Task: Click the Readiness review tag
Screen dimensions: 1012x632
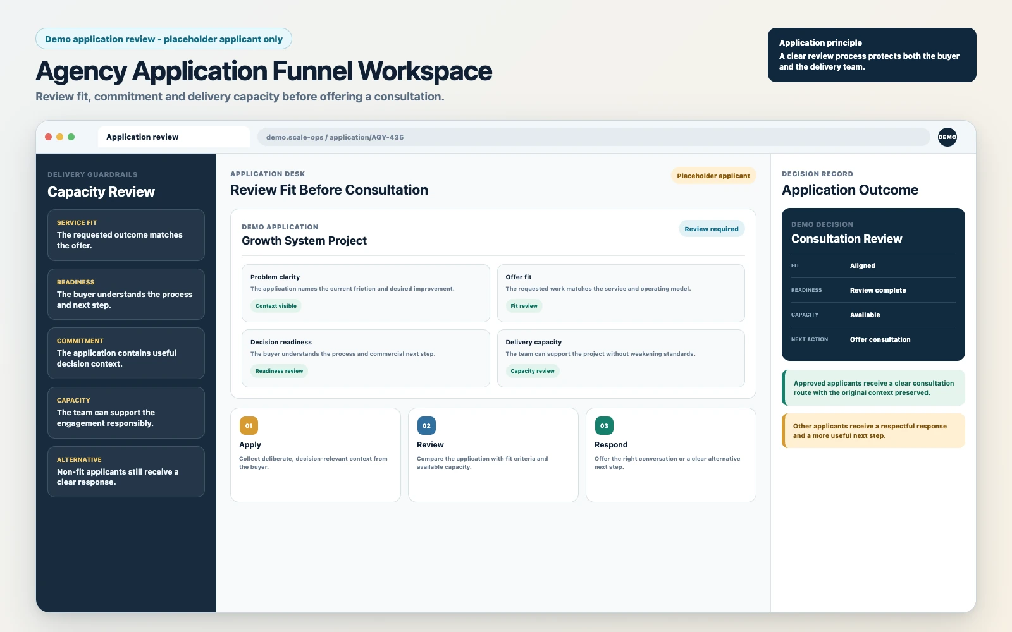Action: pos(279,371)
